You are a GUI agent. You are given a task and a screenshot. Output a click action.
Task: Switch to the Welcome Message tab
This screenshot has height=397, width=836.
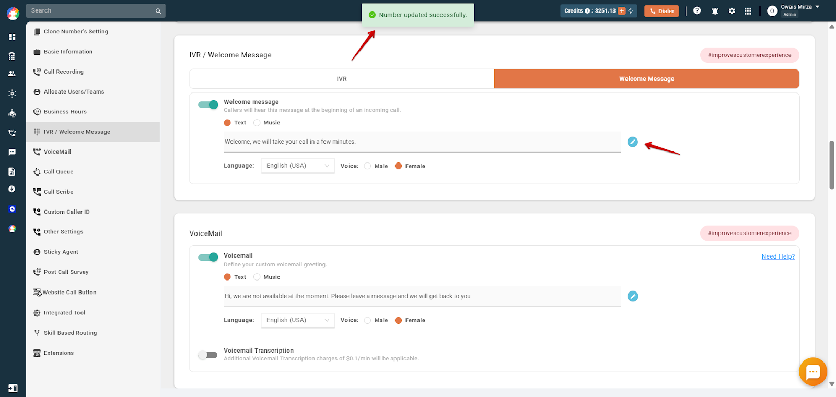click(647, 79)
